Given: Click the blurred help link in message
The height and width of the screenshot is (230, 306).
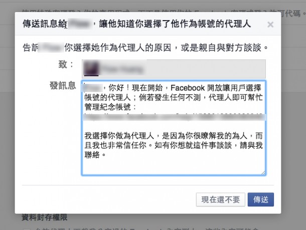Looking at the screenshot, I should (x=174, y=117).
